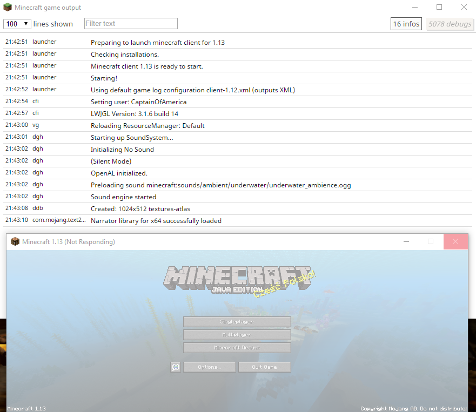Select the "Starting!" log entry

click(238, 78)
